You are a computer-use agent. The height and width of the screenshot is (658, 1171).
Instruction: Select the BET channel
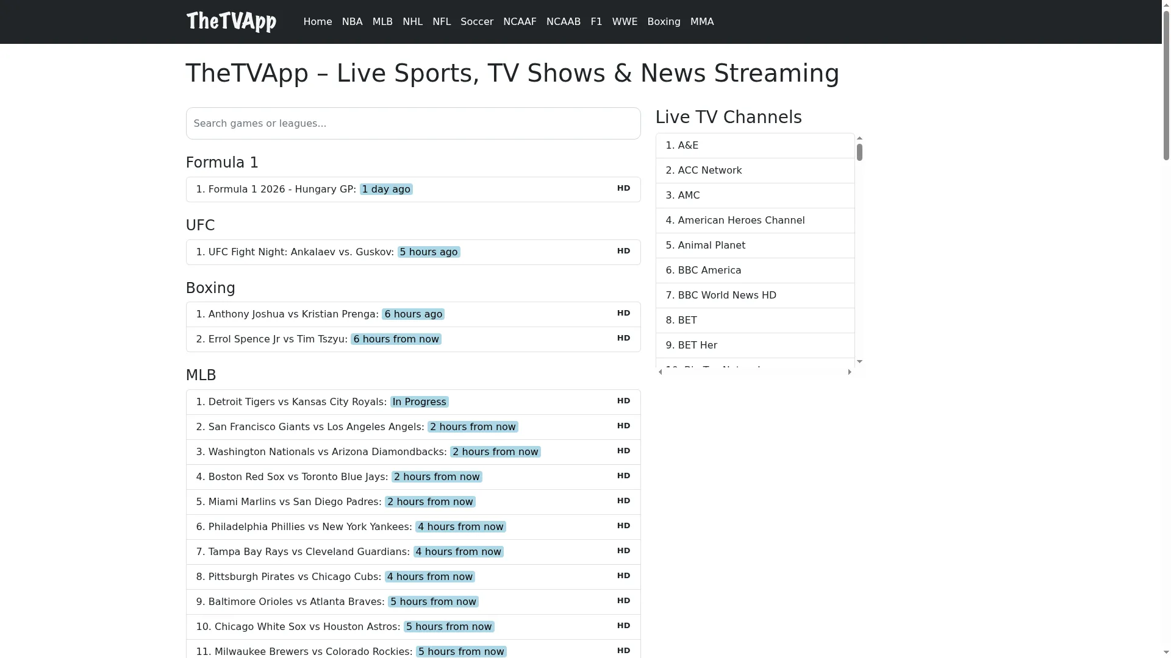(x=755, y=320)
